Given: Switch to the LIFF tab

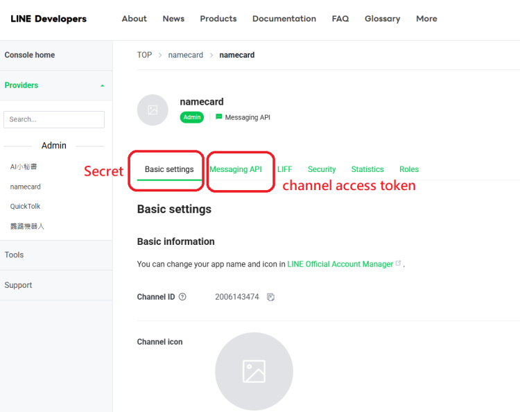Looking at the screenshot, I should tap(285, 169).
